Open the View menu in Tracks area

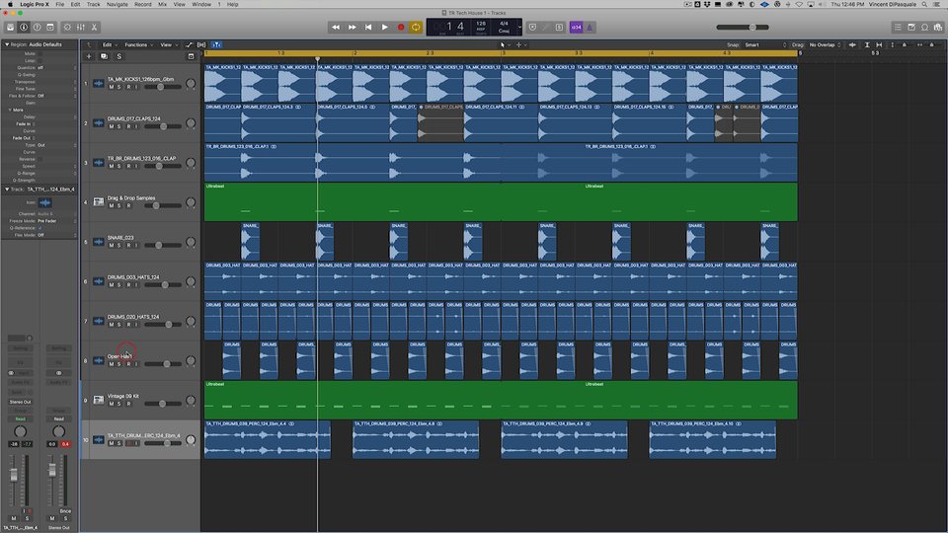pos(168,44)
